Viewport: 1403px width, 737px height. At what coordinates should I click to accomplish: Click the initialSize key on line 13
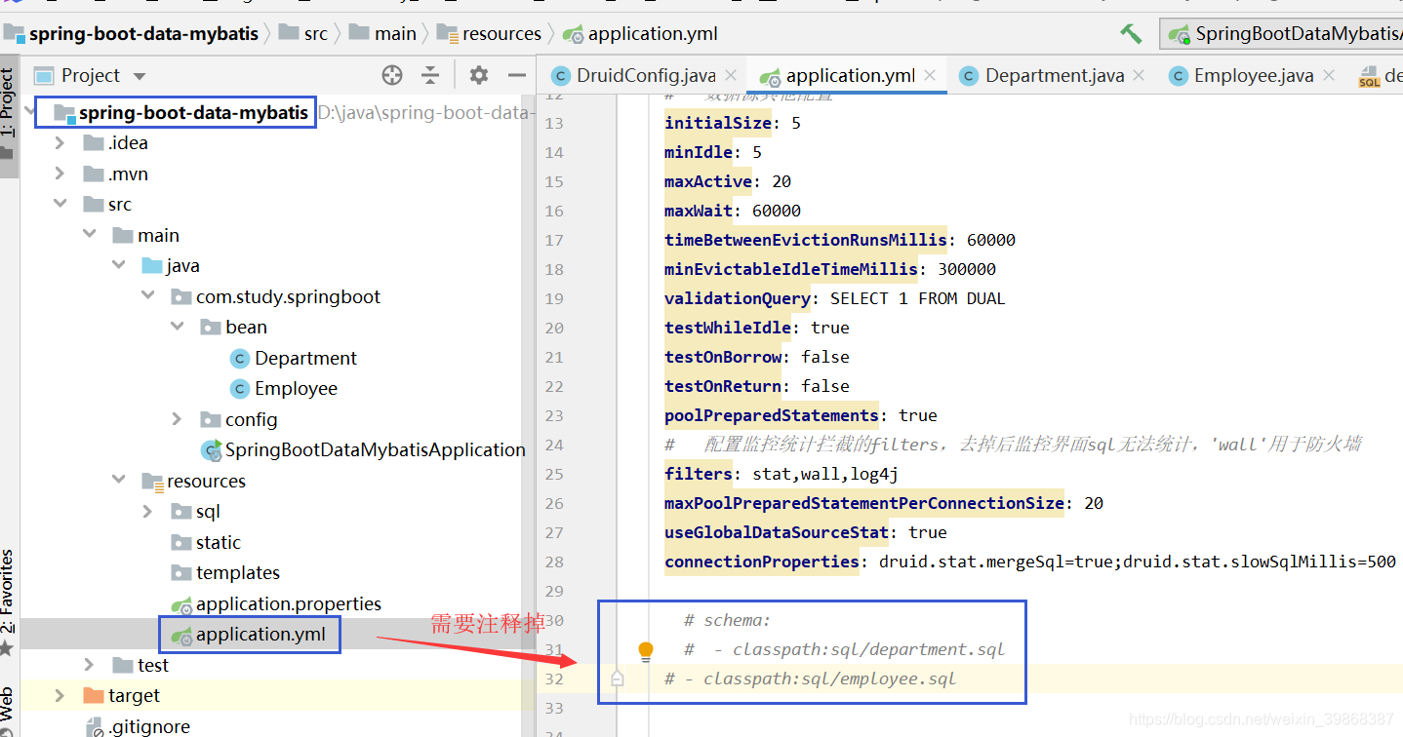[x=718, y=123]
